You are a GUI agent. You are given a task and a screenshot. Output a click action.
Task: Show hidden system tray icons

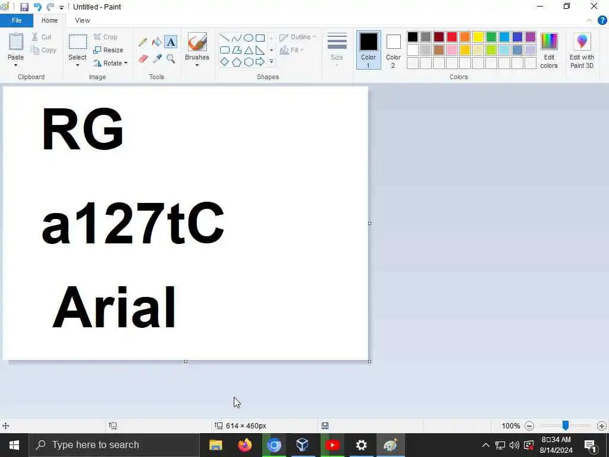pyautogui.click(x=485, y=445)
